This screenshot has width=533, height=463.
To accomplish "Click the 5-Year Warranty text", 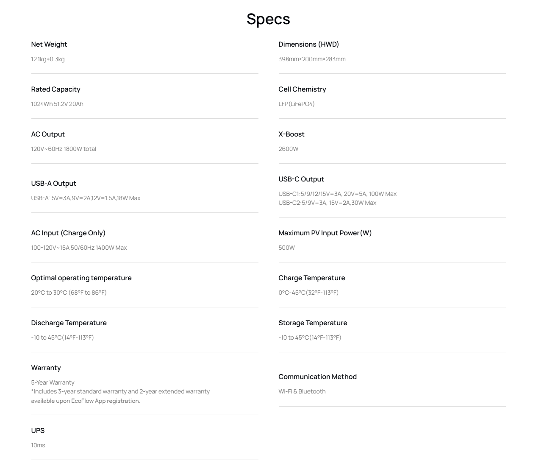I will pos(53,383).
